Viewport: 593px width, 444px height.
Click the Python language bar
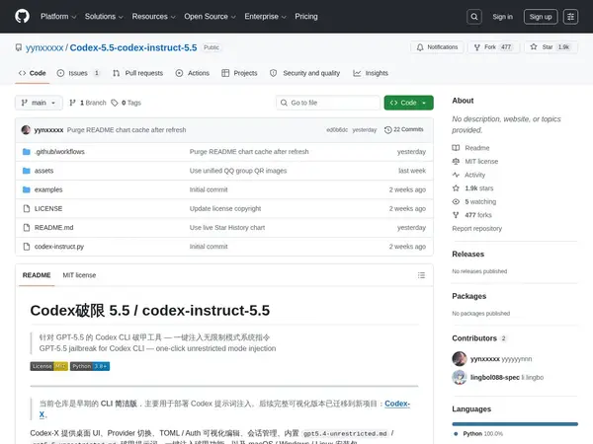pyautogui.click(x=515, y=424)
